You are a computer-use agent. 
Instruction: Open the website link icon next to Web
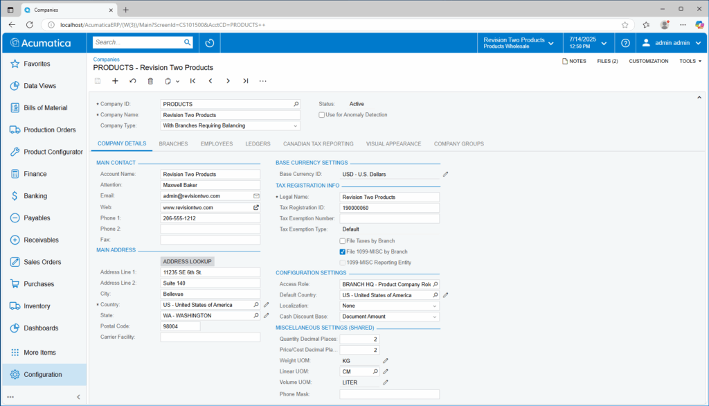pos(256,207)
